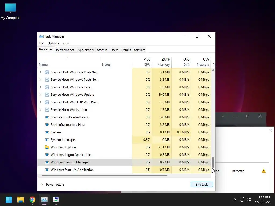Expand the second Service Host: Windows Push No... row

(41, 79)
